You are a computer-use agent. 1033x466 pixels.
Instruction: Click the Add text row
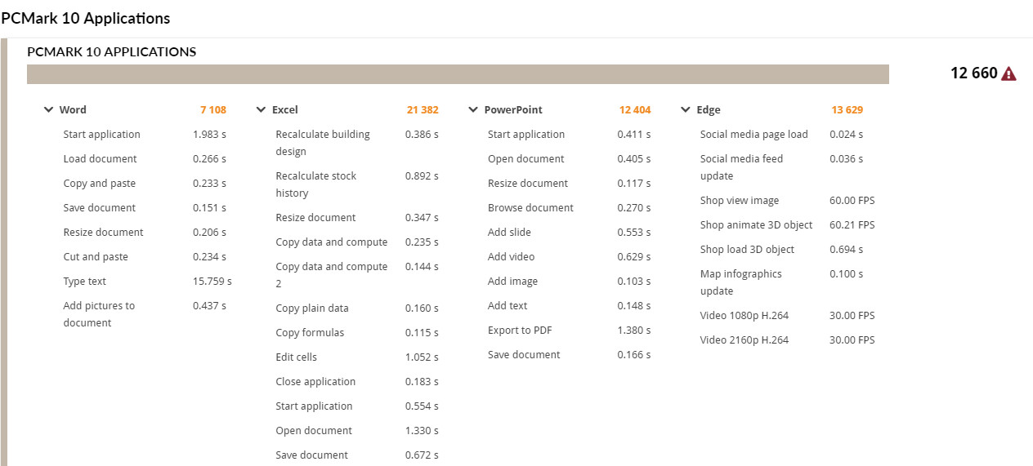coord(570,305)
